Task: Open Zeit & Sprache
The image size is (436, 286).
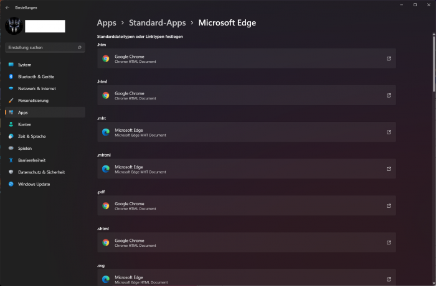Action: pos(45,136)
